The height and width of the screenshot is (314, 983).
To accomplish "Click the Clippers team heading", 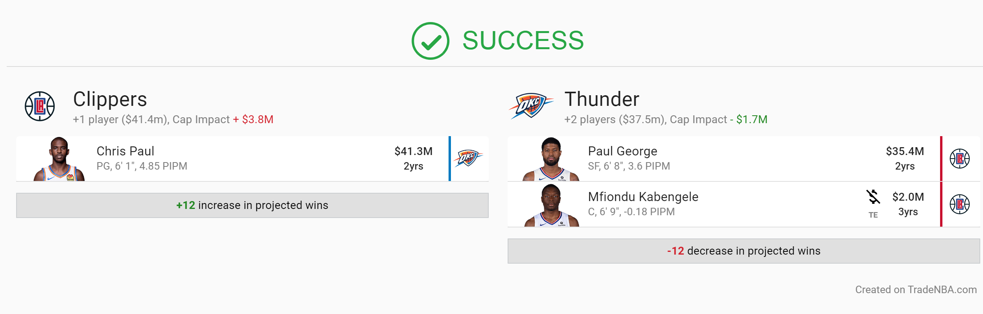I will point(110,99).
